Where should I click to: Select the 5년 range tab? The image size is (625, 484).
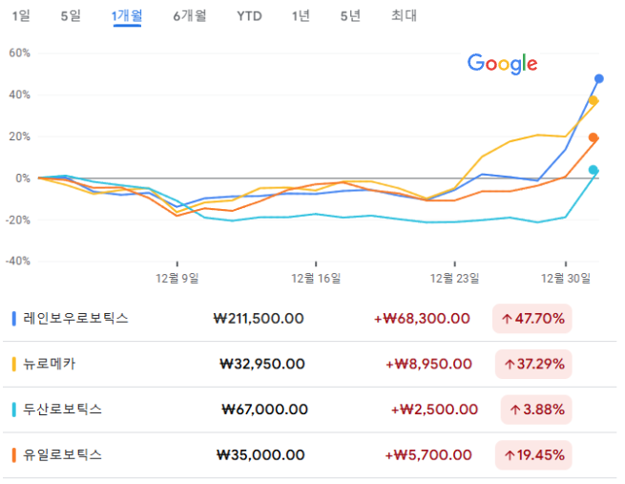click(350, 16)
